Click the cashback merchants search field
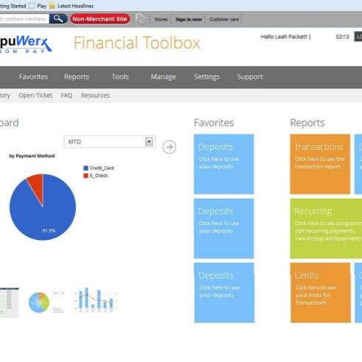The image size is (362, 362). pyautogui.click(x=24, y=19)
